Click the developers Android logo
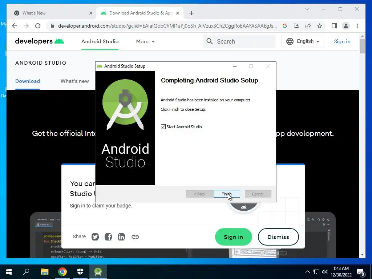This screenshot has width=372, height=279. tap(39, 41)
